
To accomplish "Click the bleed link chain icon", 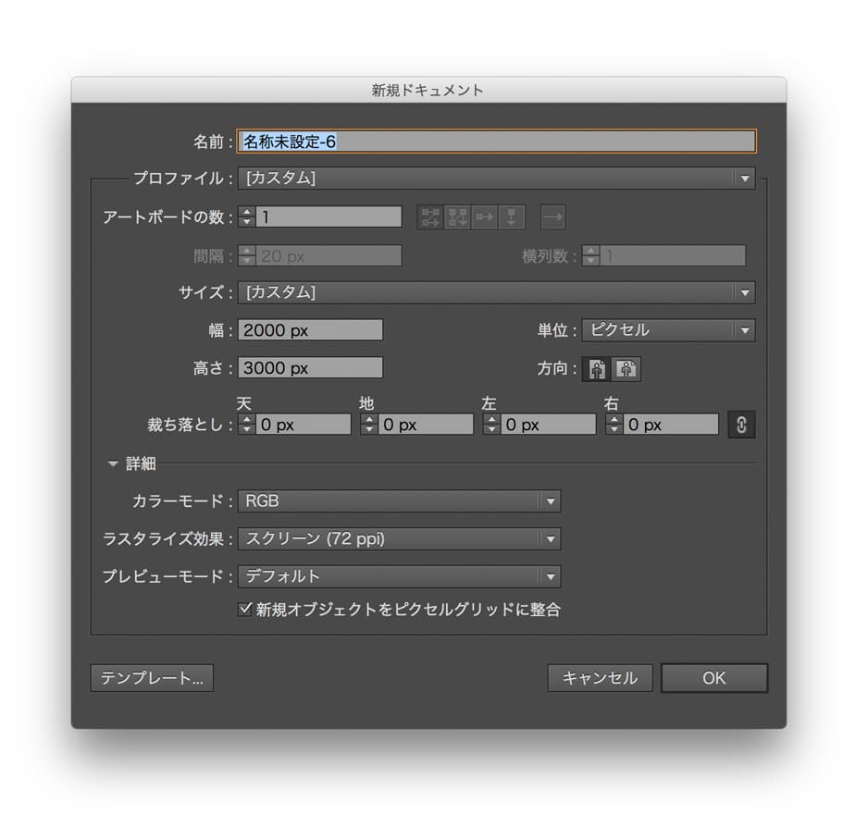I will tap(741, 424).
